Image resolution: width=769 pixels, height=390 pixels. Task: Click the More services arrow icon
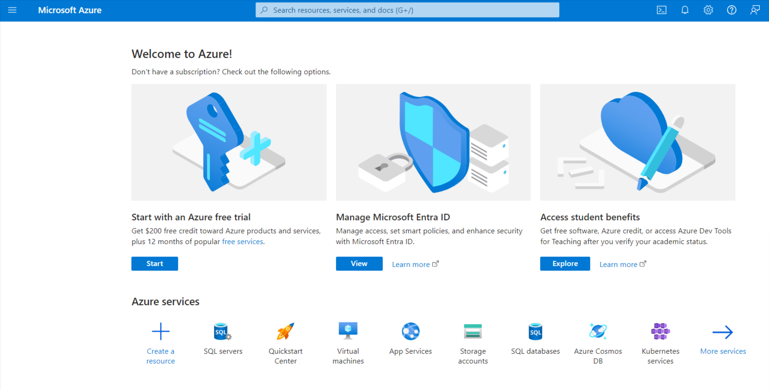[723, 332]
